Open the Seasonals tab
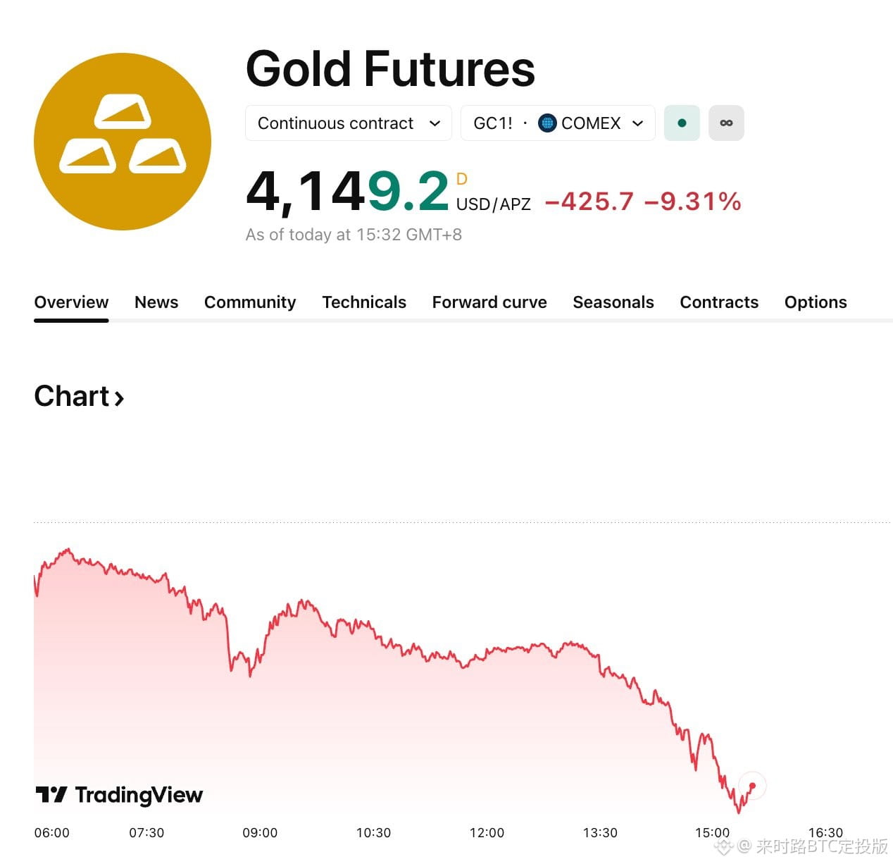893x864 pixels. 613,302
